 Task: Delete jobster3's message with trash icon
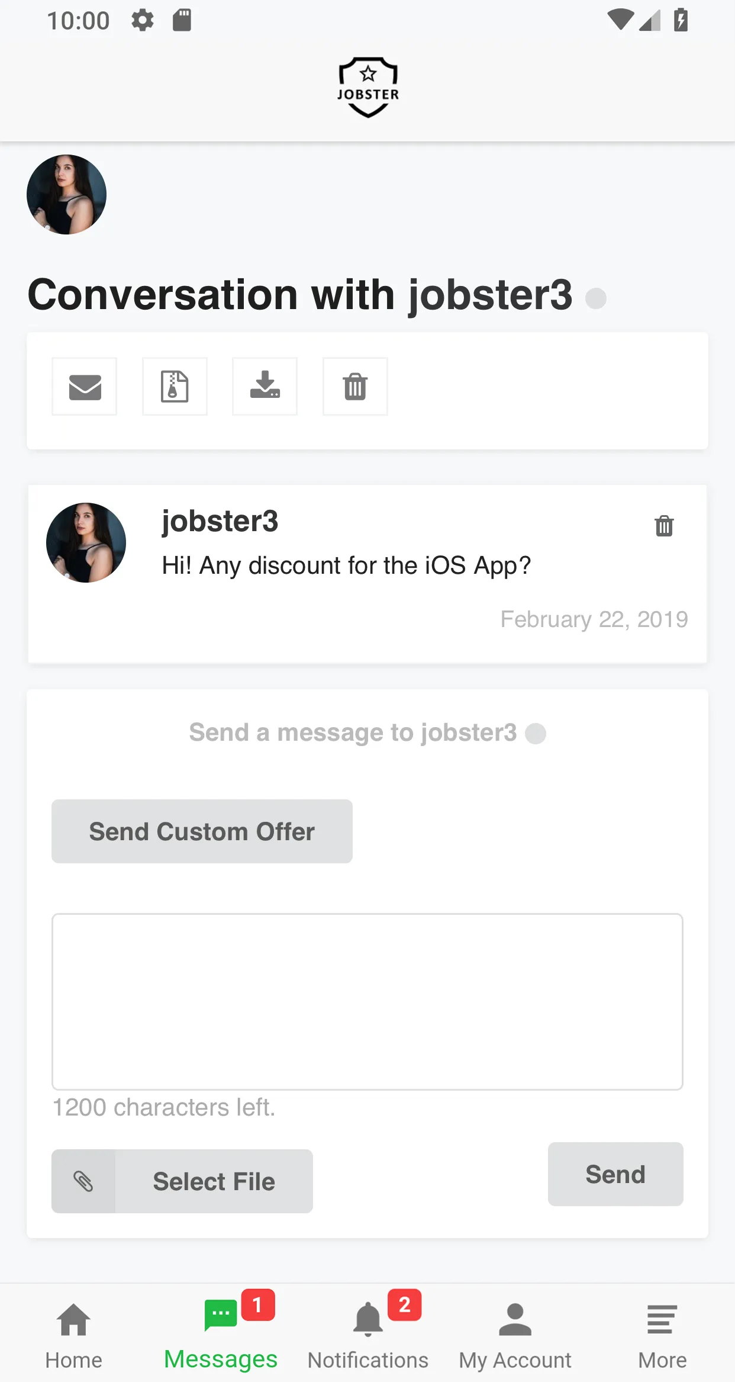click(x=664, y=526)
